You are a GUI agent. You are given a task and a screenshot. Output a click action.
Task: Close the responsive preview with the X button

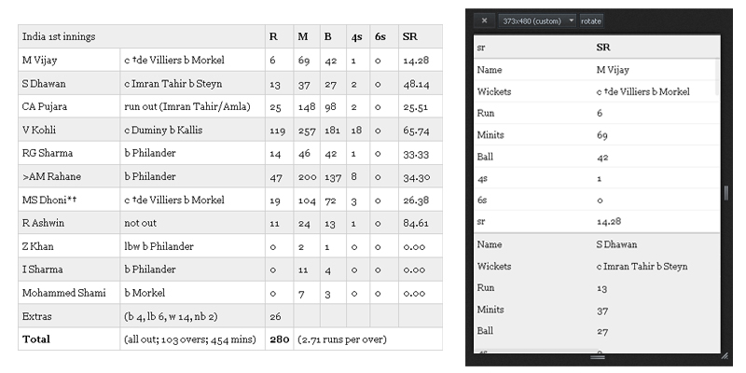tap(484, 21)
